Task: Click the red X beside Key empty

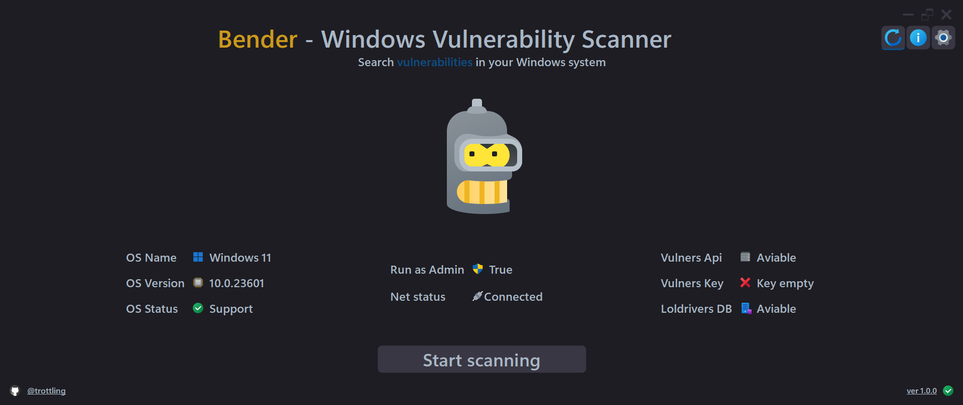Action: pos(746,283)
